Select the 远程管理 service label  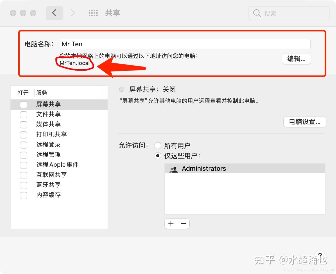coord(49,155)
